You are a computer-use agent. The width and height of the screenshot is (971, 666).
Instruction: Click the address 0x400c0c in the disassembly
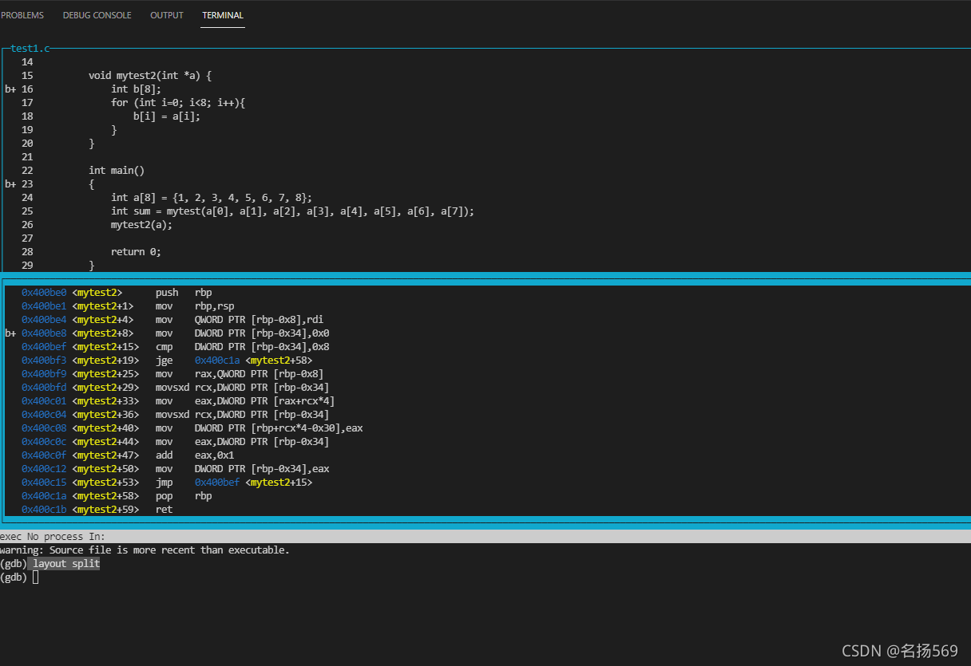click(x=44, y=442)
